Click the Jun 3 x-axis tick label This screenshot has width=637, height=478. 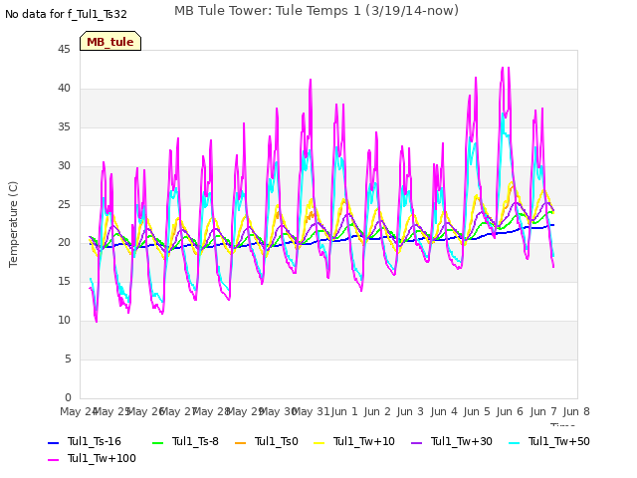[x=410, y=411]
